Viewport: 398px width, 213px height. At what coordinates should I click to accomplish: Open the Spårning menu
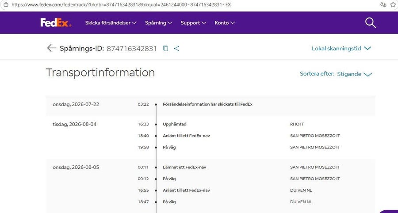coord(159,23)
